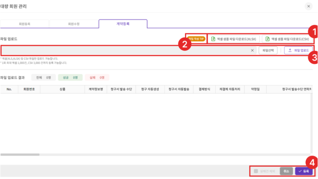Select the 계약등록 tab

(x=123, y=24)
